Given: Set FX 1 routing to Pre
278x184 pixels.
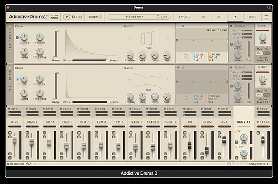Looking at the screenshot, I should tap(259, 53).
